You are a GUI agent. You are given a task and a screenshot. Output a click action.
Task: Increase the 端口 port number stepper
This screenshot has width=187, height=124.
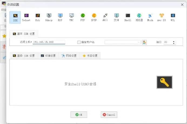click(x=173, y=41)
